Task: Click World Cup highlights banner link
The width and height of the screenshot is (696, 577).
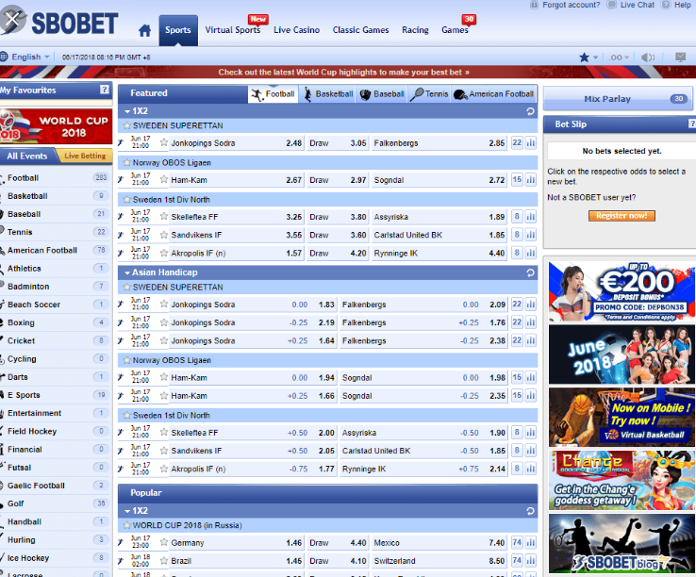Action: pyautogui.click(x=343, y=72)
